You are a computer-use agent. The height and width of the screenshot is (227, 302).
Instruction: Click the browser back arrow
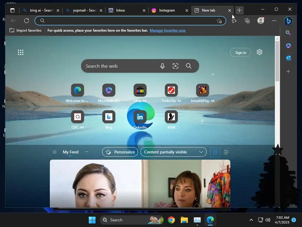tap(14, 21)
